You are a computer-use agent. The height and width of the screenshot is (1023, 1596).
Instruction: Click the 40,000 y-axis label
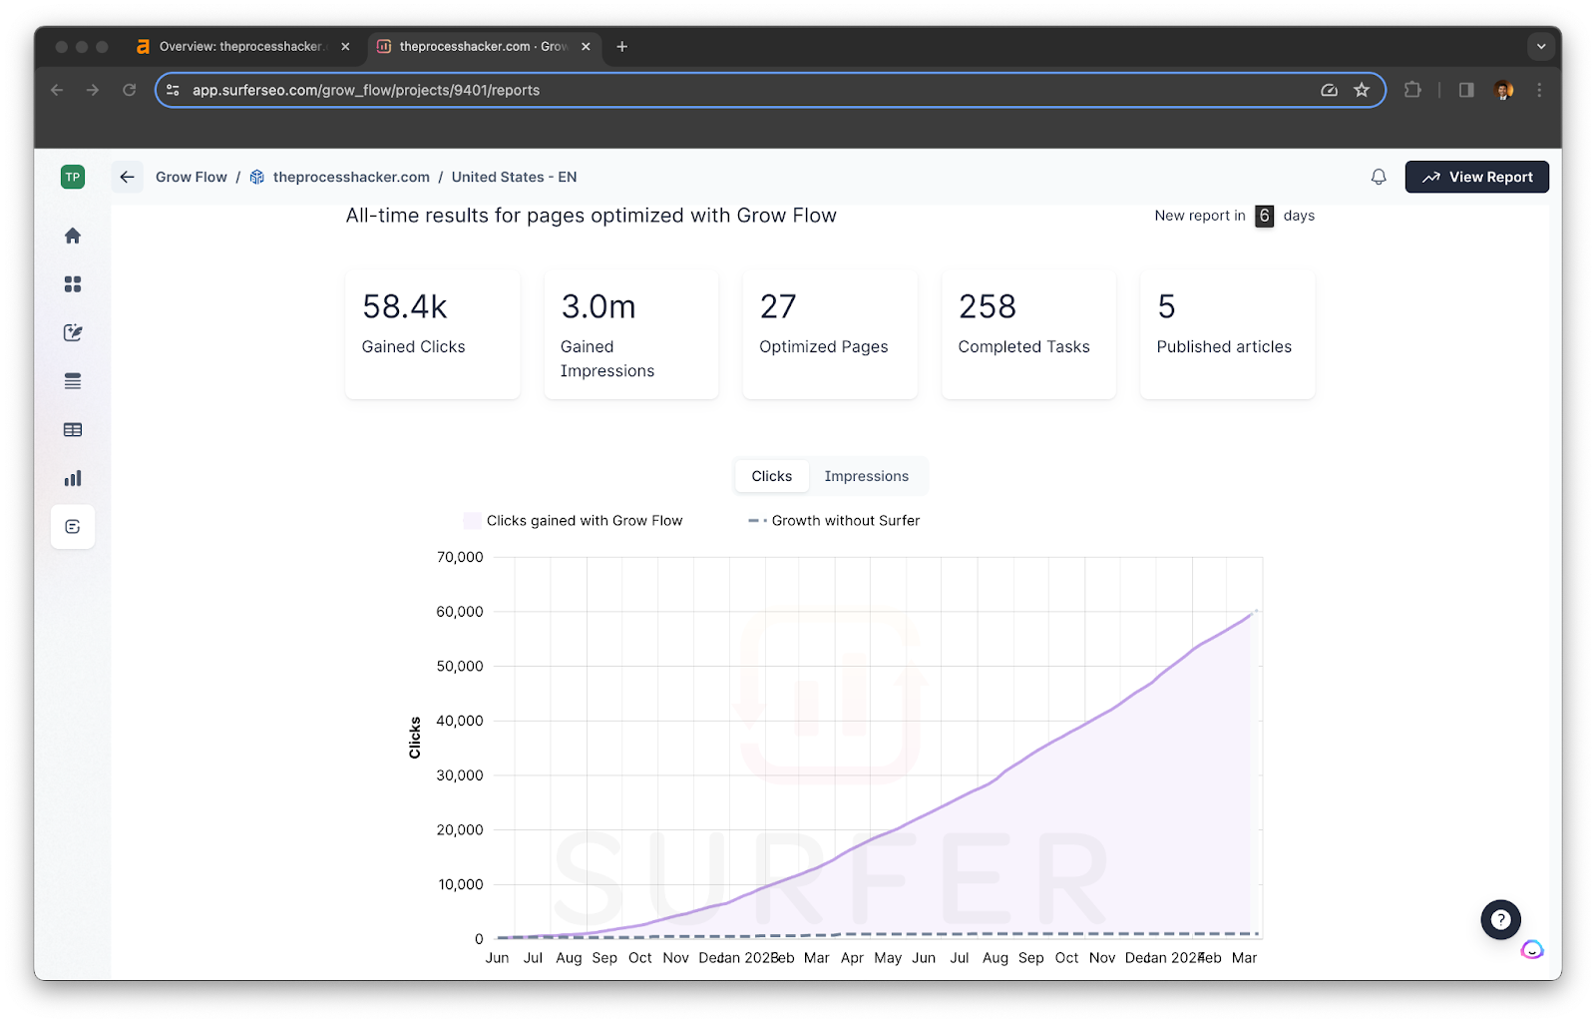tap(460, 721)
